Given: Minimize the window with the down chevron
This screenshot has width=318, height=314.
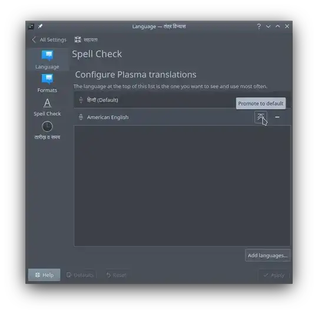Looking at the screenshot, I should 268,27.
